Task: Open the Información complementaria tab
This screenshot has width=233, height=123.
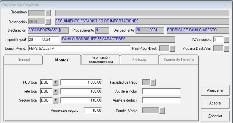Action: (100, 60)
